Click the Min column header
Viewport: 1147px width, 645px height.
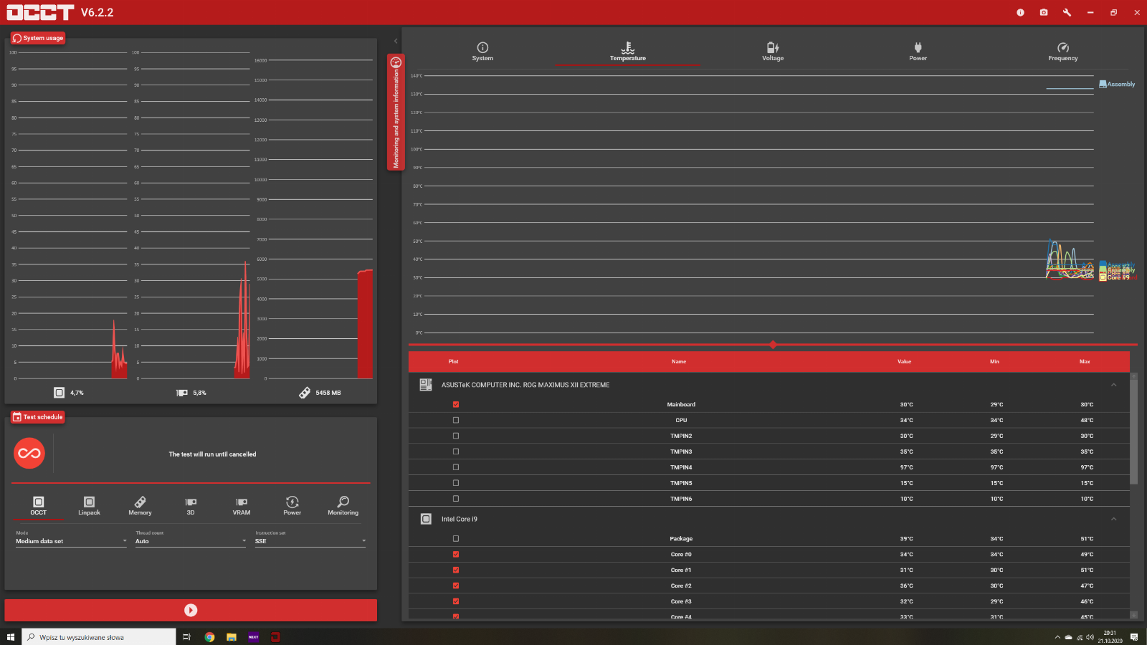coord(994,362)
